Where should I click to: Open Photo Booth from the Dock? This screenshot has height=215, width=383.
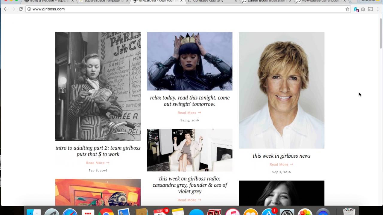(x=214, y=212)
